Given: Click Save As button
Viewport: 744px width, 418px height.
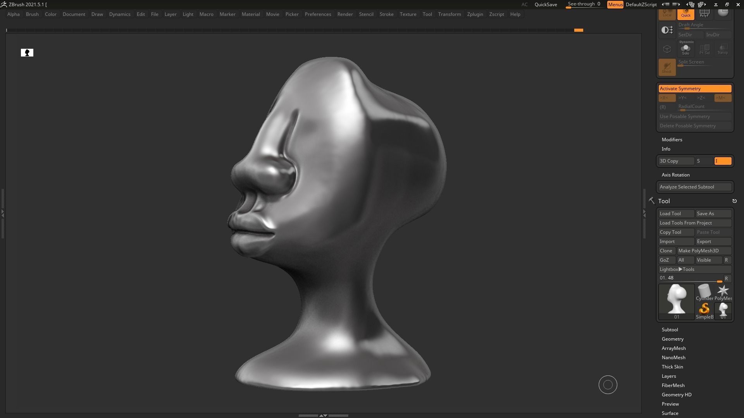Looking at the screenshot, I should pos(713,214).
